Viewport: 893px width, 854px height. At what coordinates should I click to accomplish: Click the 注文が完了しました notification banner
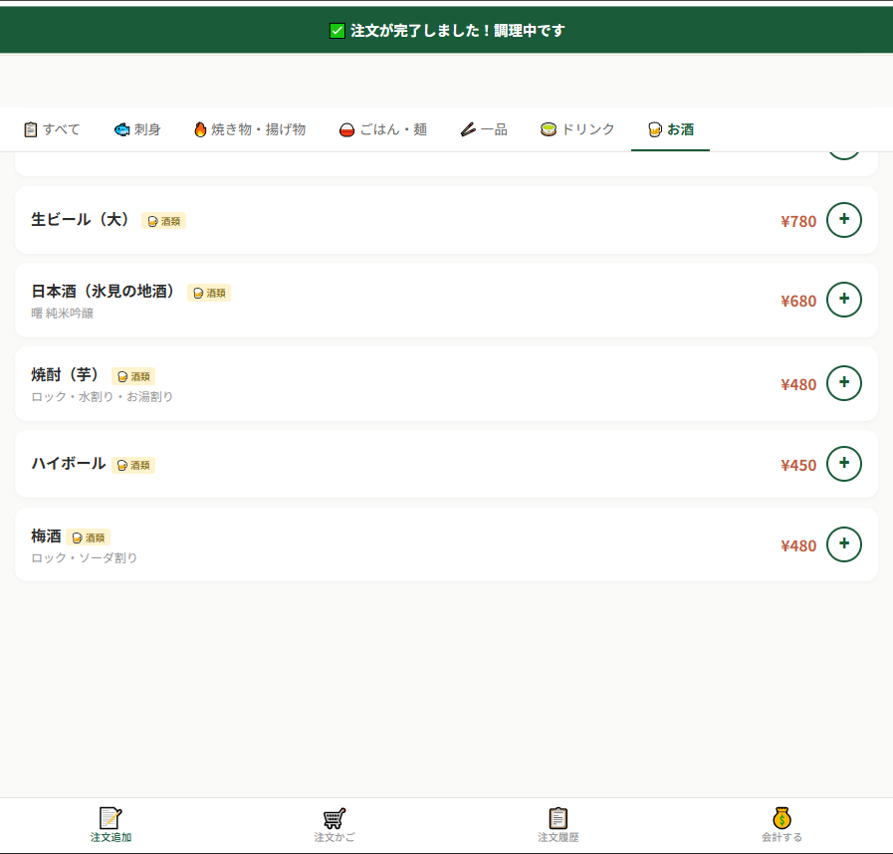pos(446,31)
